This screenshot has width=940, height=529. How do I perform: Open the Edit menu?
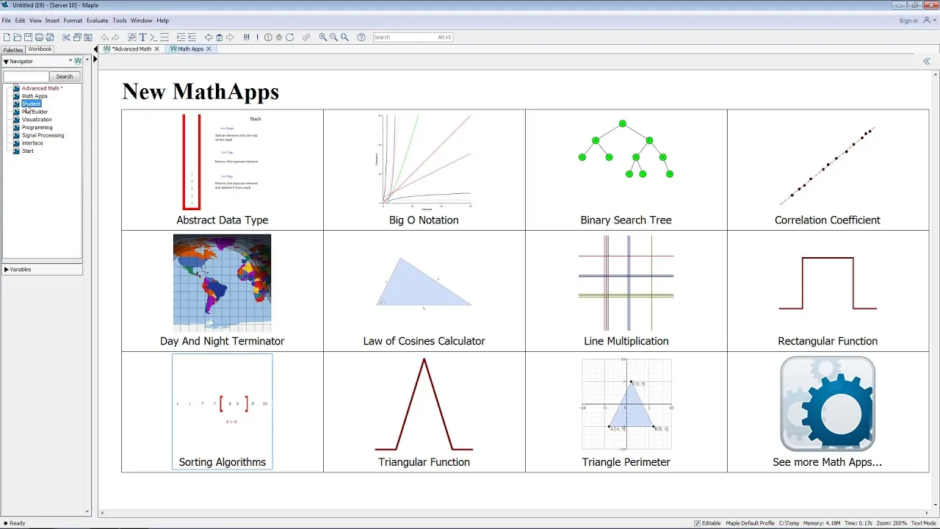coord(20,21)
